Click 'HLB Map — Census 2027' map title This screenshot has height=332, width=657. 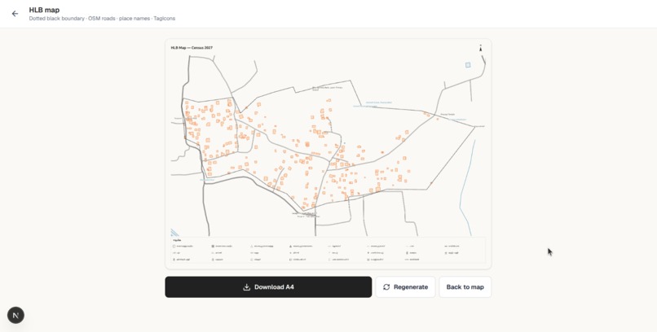click(x=192, y=48)
